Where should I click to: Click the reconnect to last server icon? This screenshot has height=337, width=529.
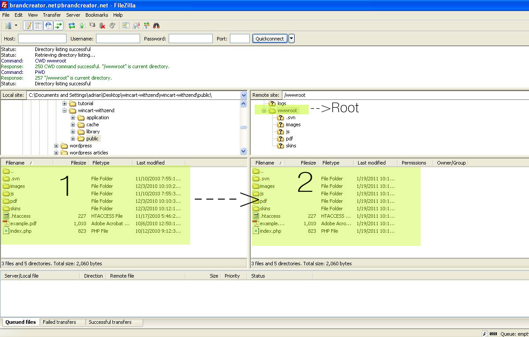[x=112, y=26]
